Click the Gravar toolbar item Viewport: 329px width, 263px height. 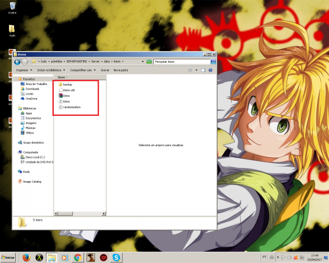coord(105,70)
